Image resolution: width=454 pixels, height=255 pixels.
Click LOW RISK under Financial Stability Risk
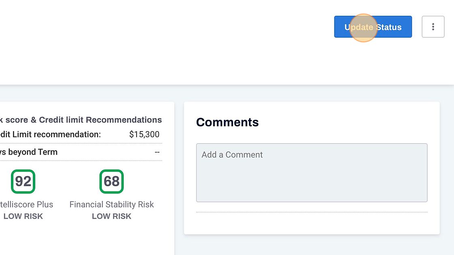click(x=111, y=216)
